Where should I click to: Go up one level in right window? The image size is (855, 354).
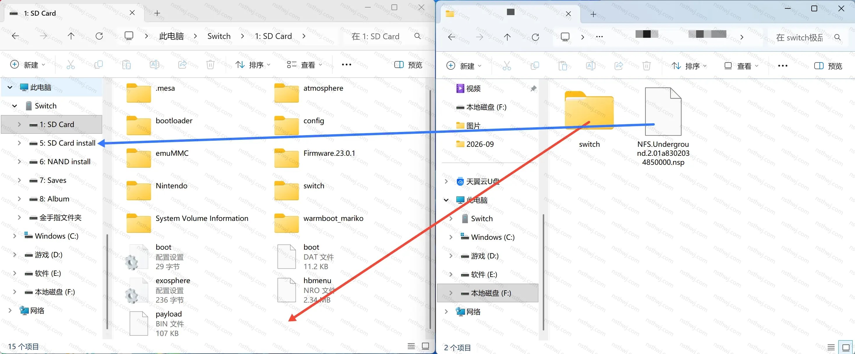(507, 37)
